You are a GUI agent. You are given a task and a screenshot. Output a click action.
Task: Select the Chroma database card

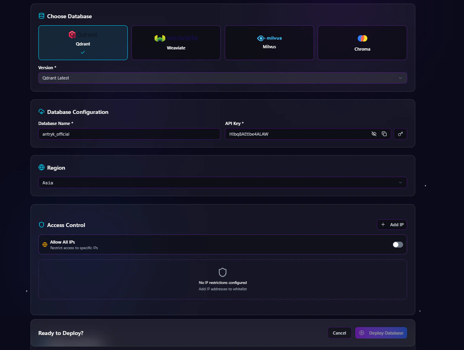click(362, 43)
